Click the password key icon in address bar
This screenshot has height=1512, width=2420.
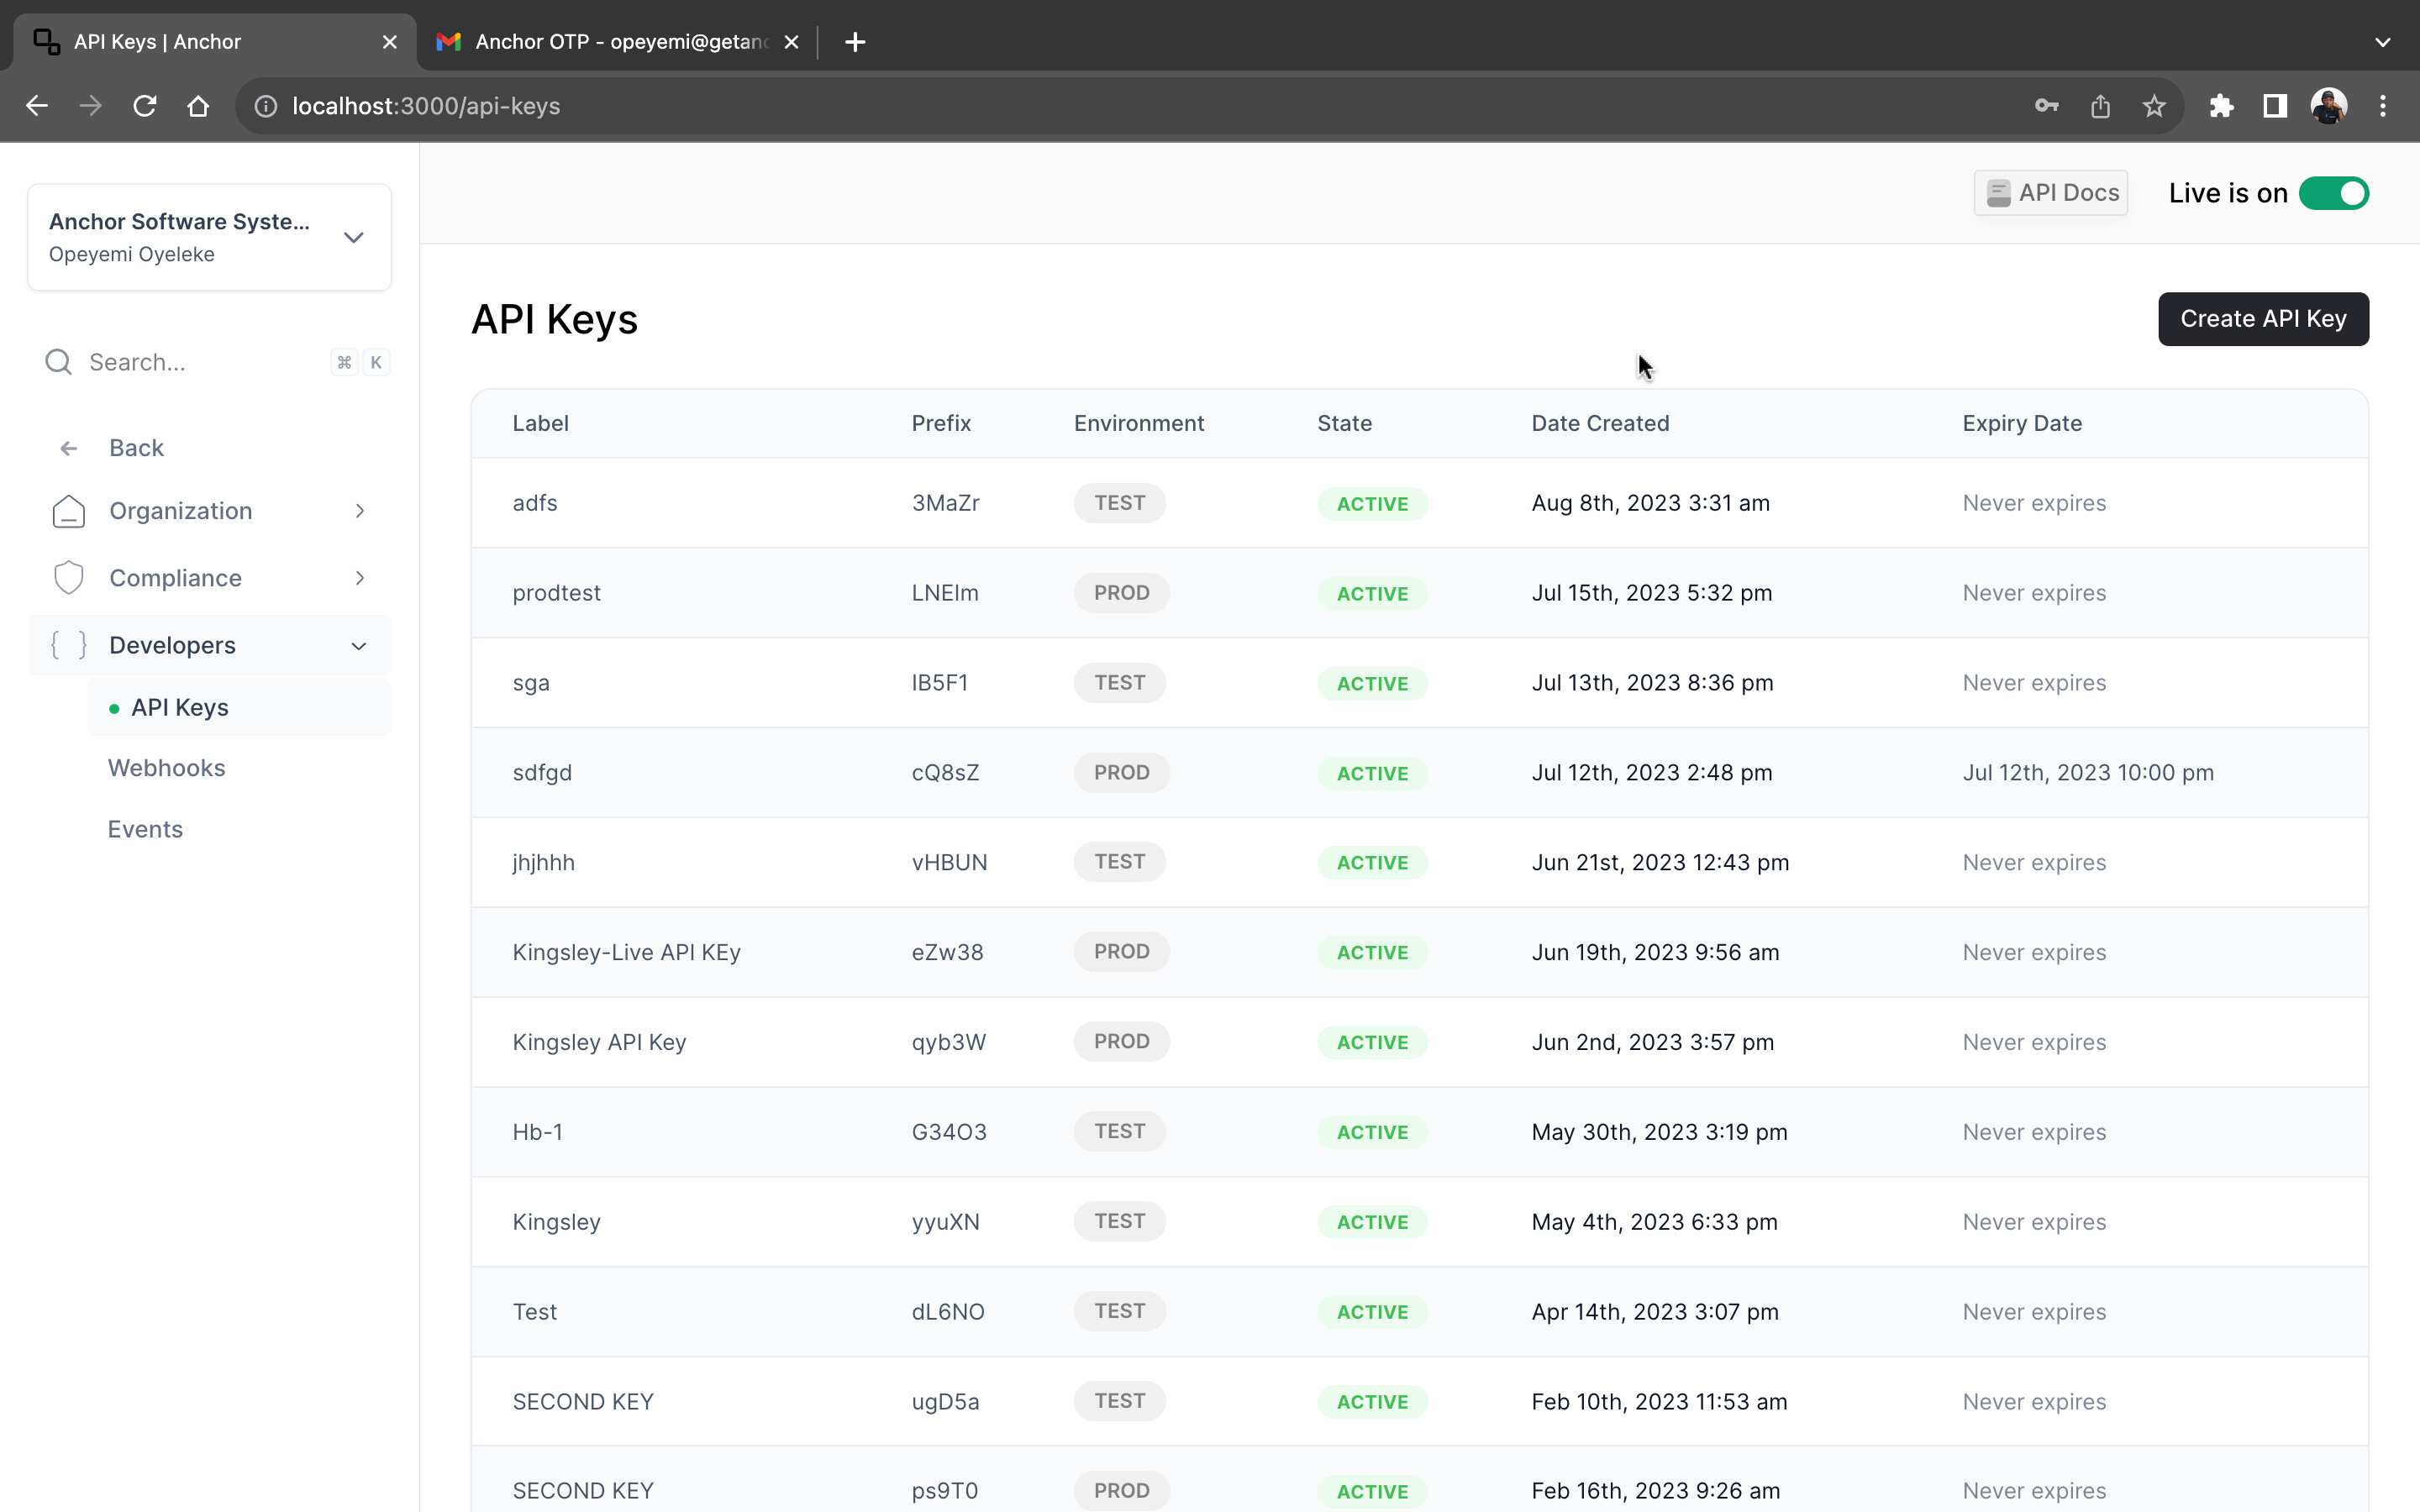tap(2046, 106)
